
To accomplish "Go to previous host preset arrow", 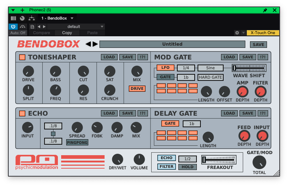I will 39,27.
